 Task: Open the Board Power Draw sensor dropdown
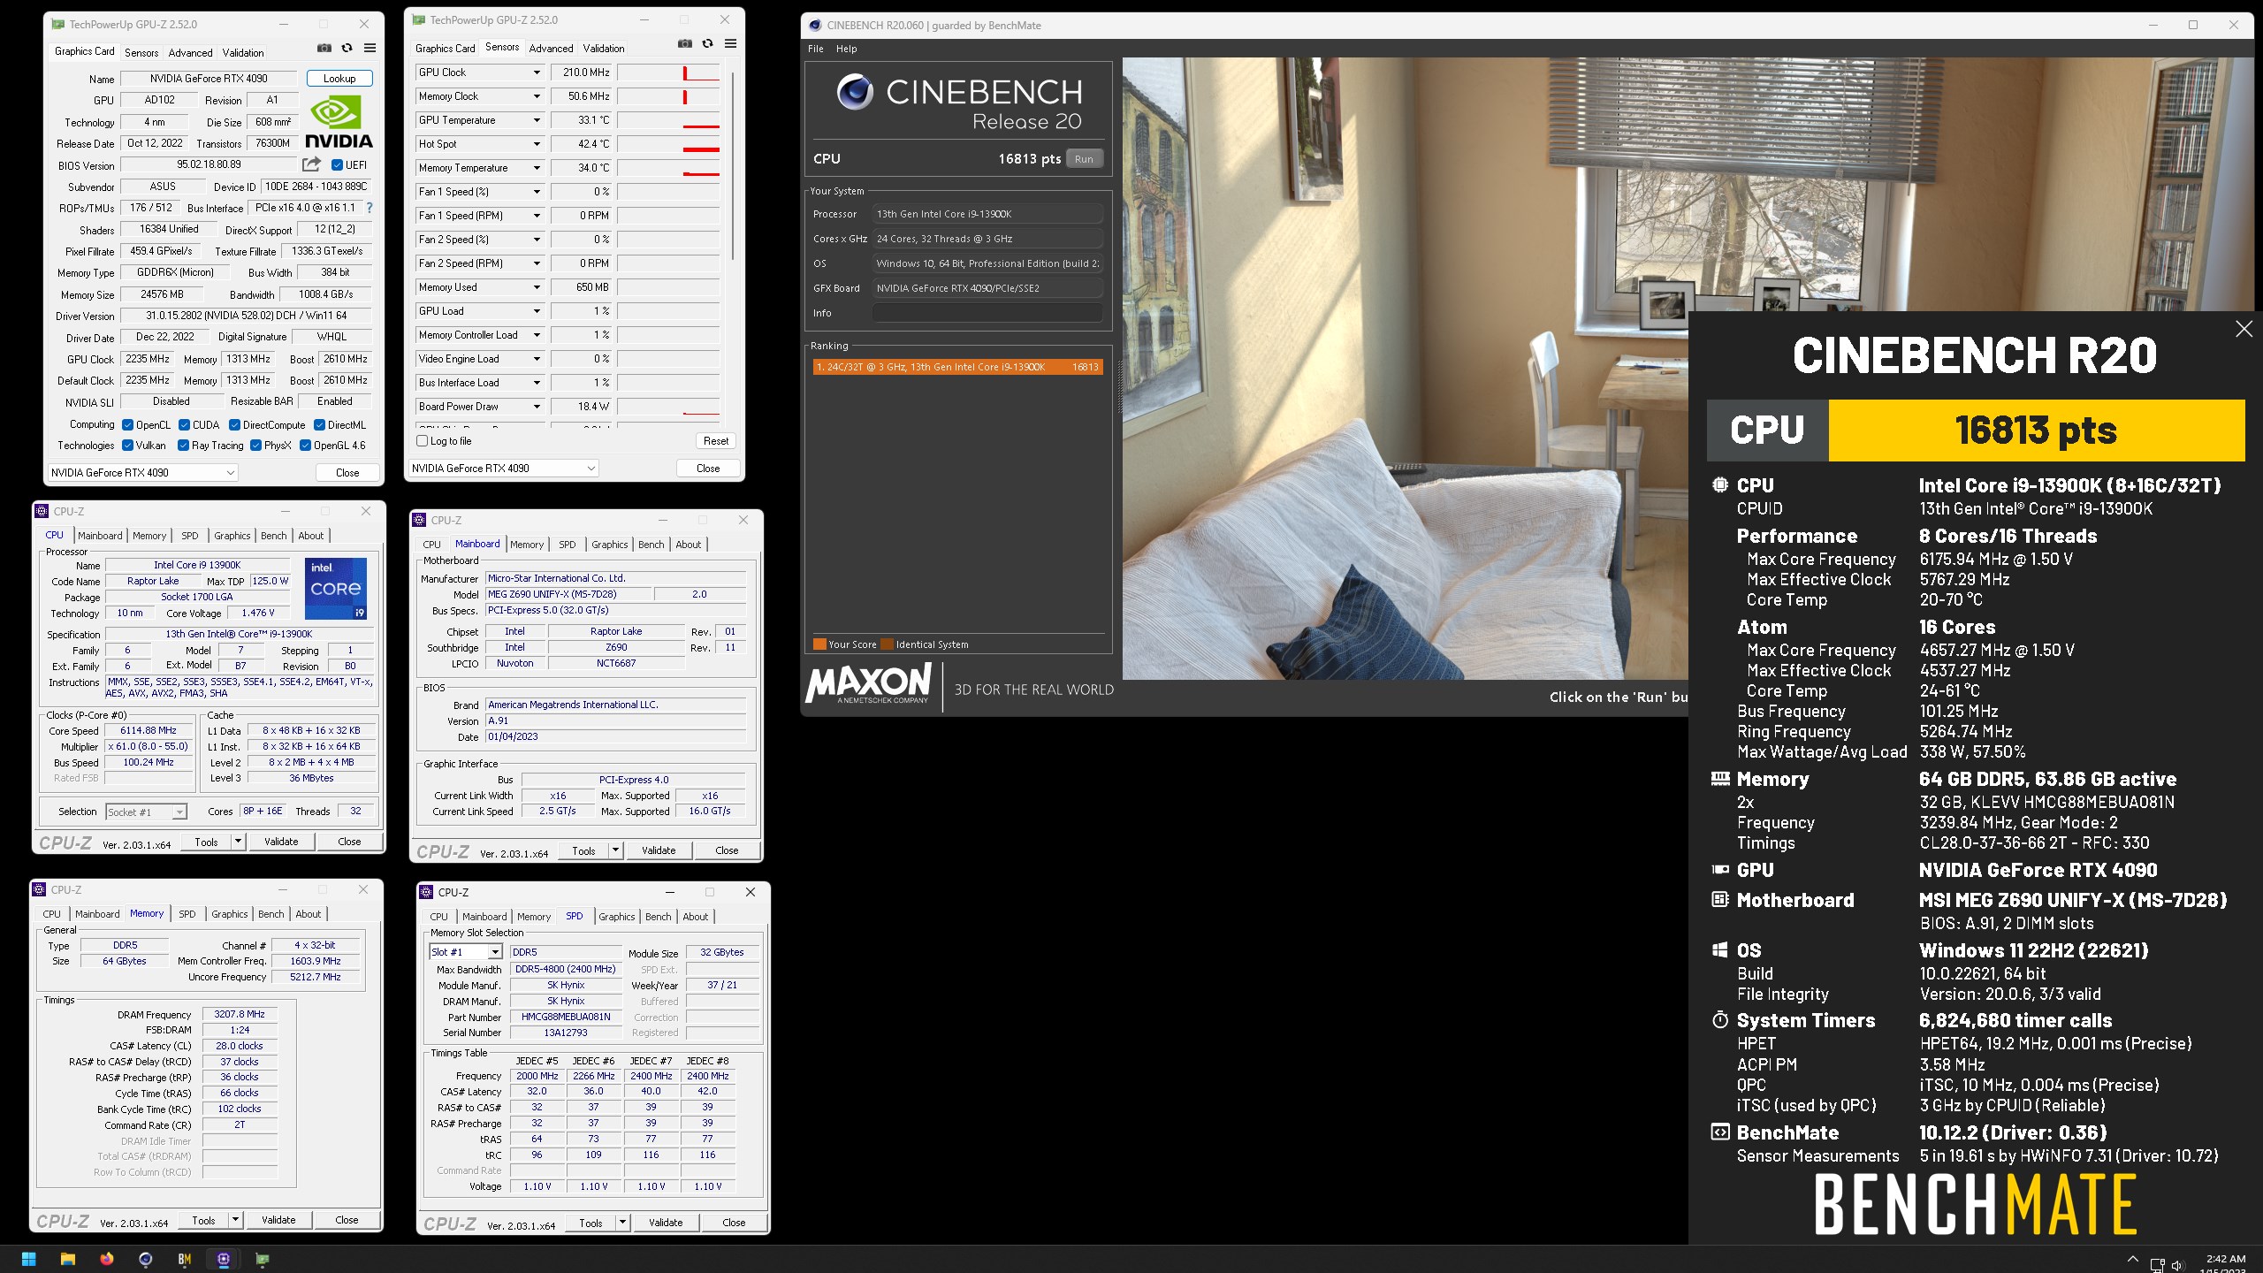pyautogui.click(x=536, y=407)
